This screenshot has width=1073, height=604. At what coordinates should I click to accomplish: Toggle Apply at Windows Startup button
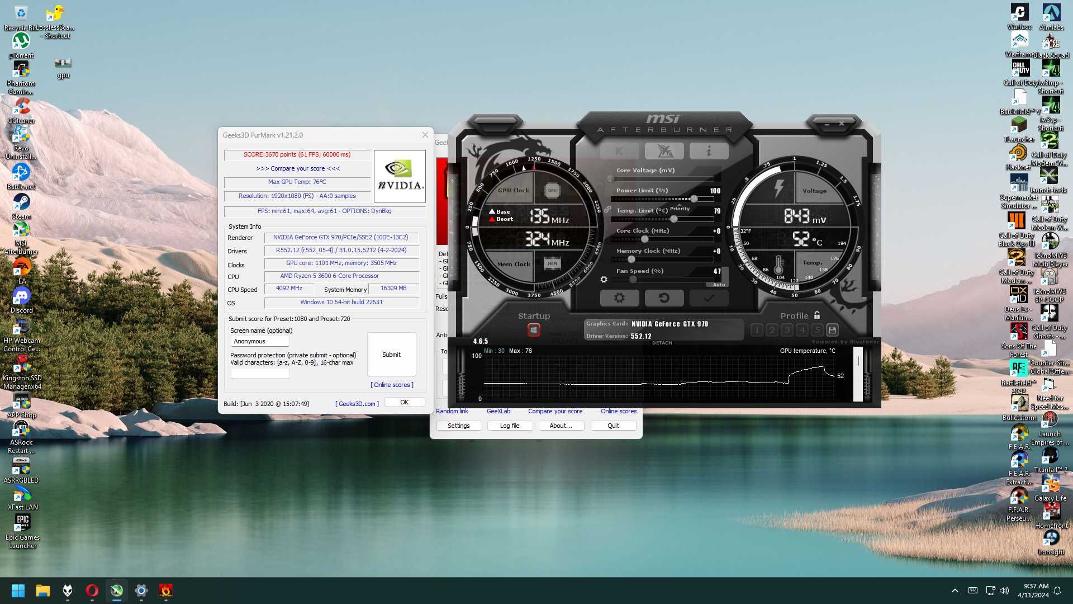click(534, 330)
